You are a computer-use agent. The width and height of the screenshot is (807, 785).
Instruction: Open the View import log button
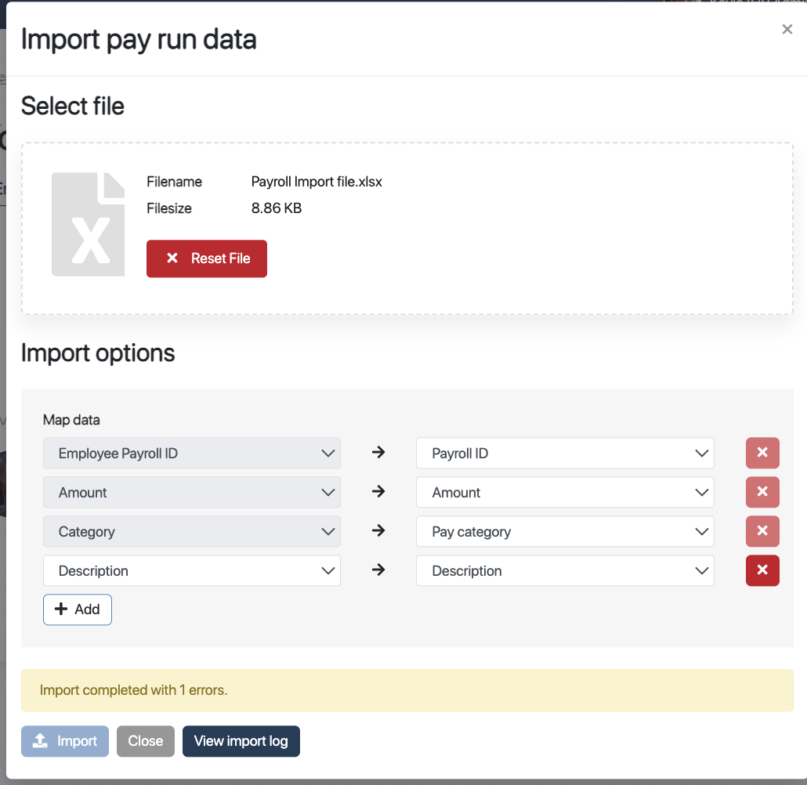click(241, 741)
